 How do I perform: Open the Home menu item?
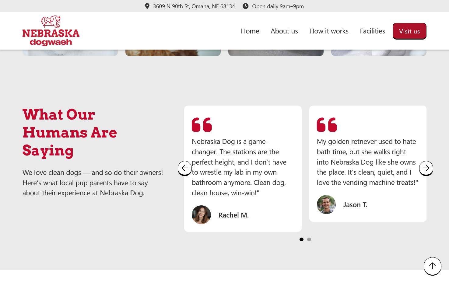click(x=250, y=31)
